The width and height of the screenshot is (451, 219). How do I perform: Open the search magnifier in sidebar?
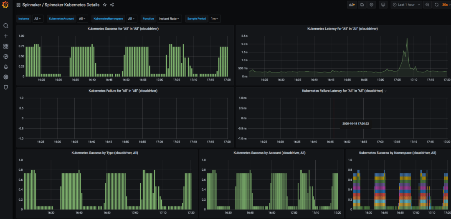6,26
